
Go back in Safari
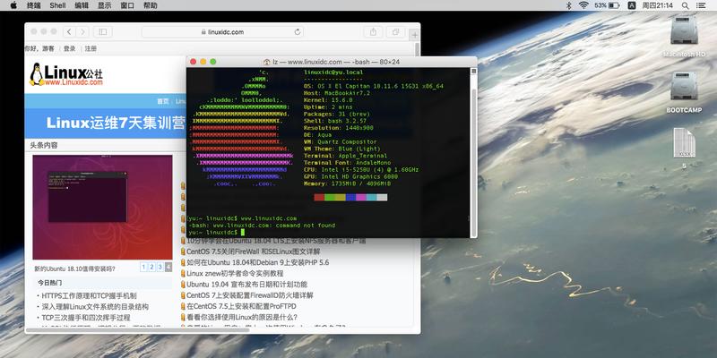coord(69,32)
